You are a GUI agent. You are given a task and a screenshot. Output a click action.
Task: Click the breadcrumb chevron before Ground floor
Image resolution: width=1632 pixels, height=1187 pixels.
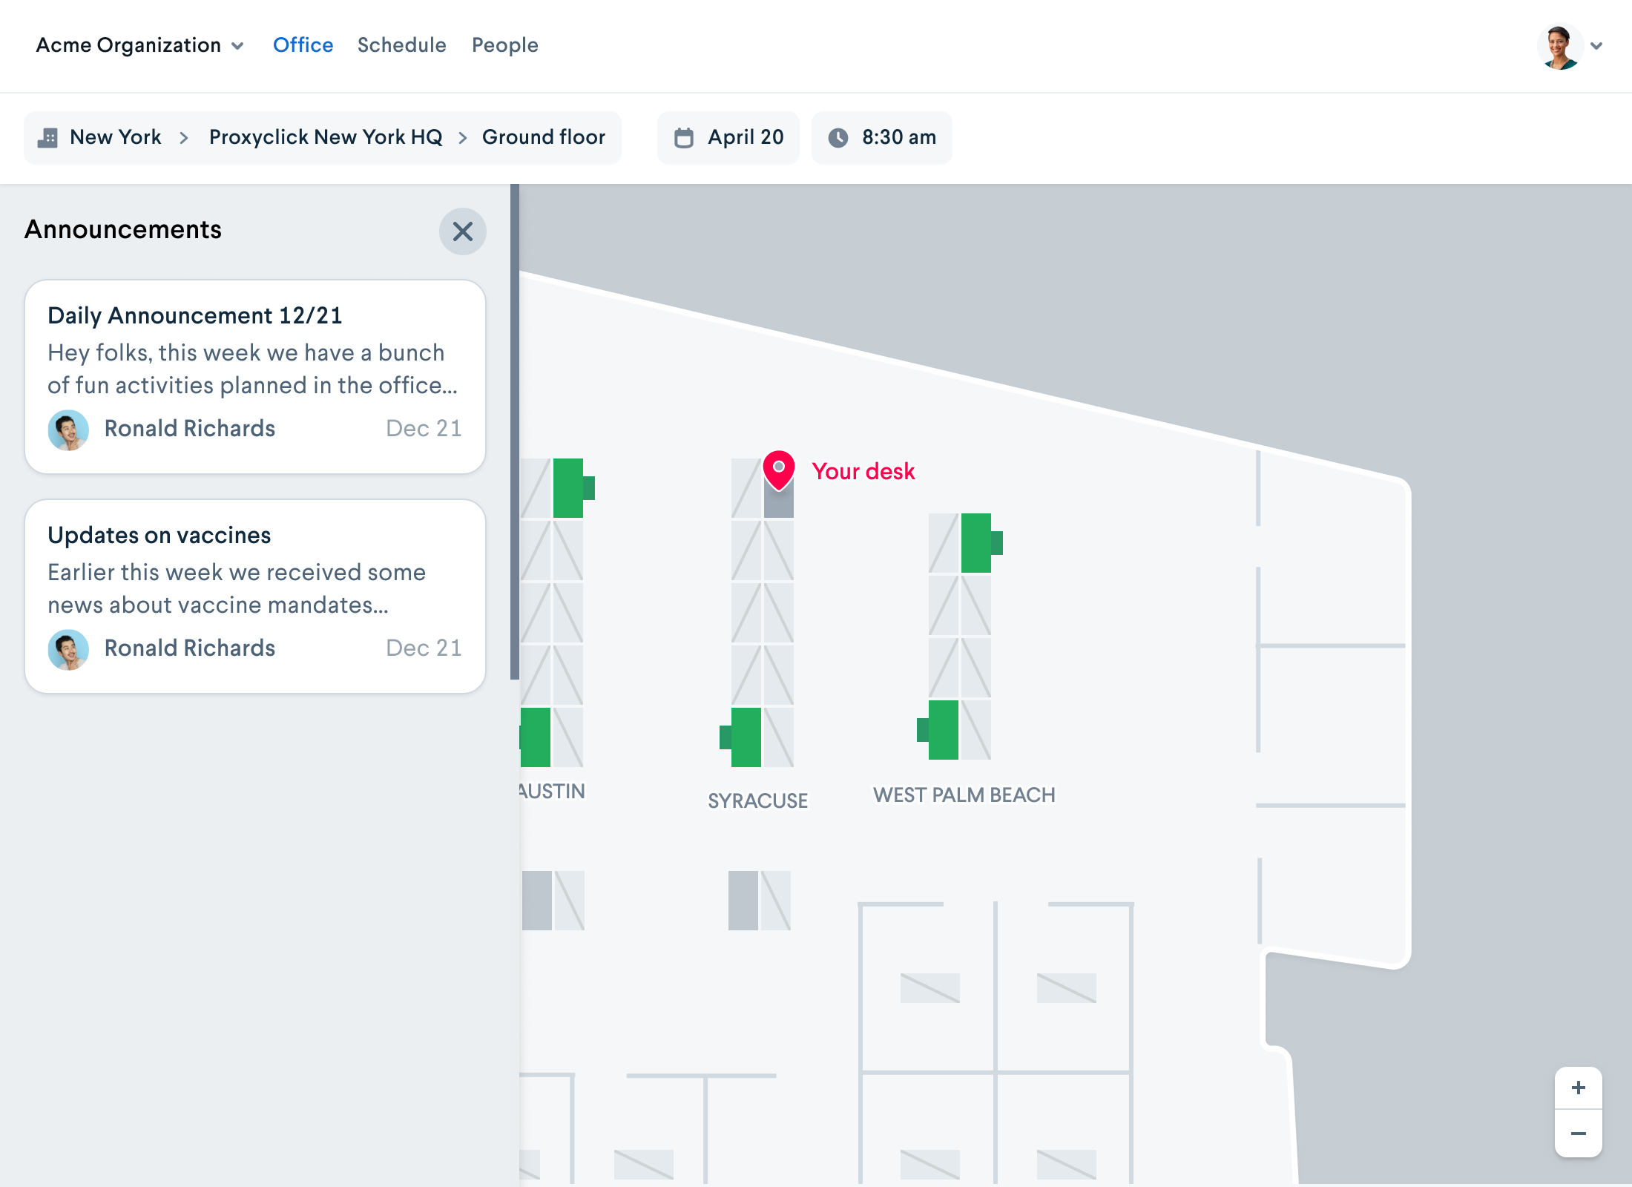point(462,138)
